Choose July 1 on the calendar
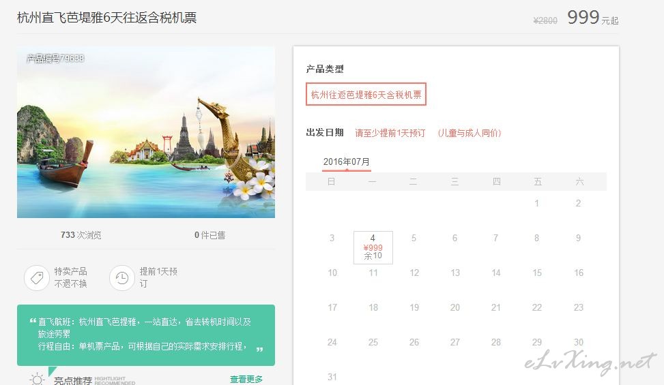Image resolution: width=664 pixels, height=385 pixels. pyautogui.click(x=537, y=203)
